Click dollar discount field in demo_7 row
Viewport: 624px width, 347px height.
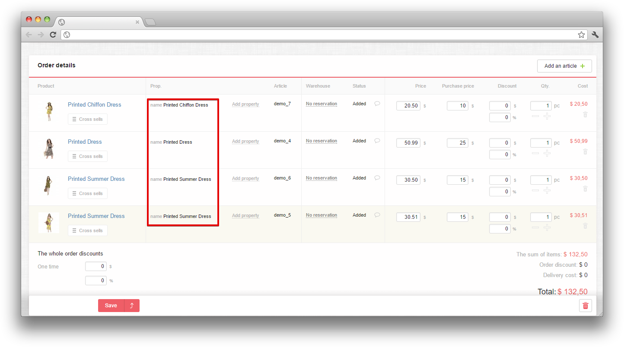tap(500, 106)
